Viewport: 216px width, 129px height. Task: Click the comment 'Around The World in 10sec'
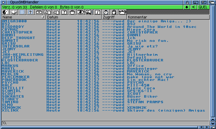click(x=162, y=27)
